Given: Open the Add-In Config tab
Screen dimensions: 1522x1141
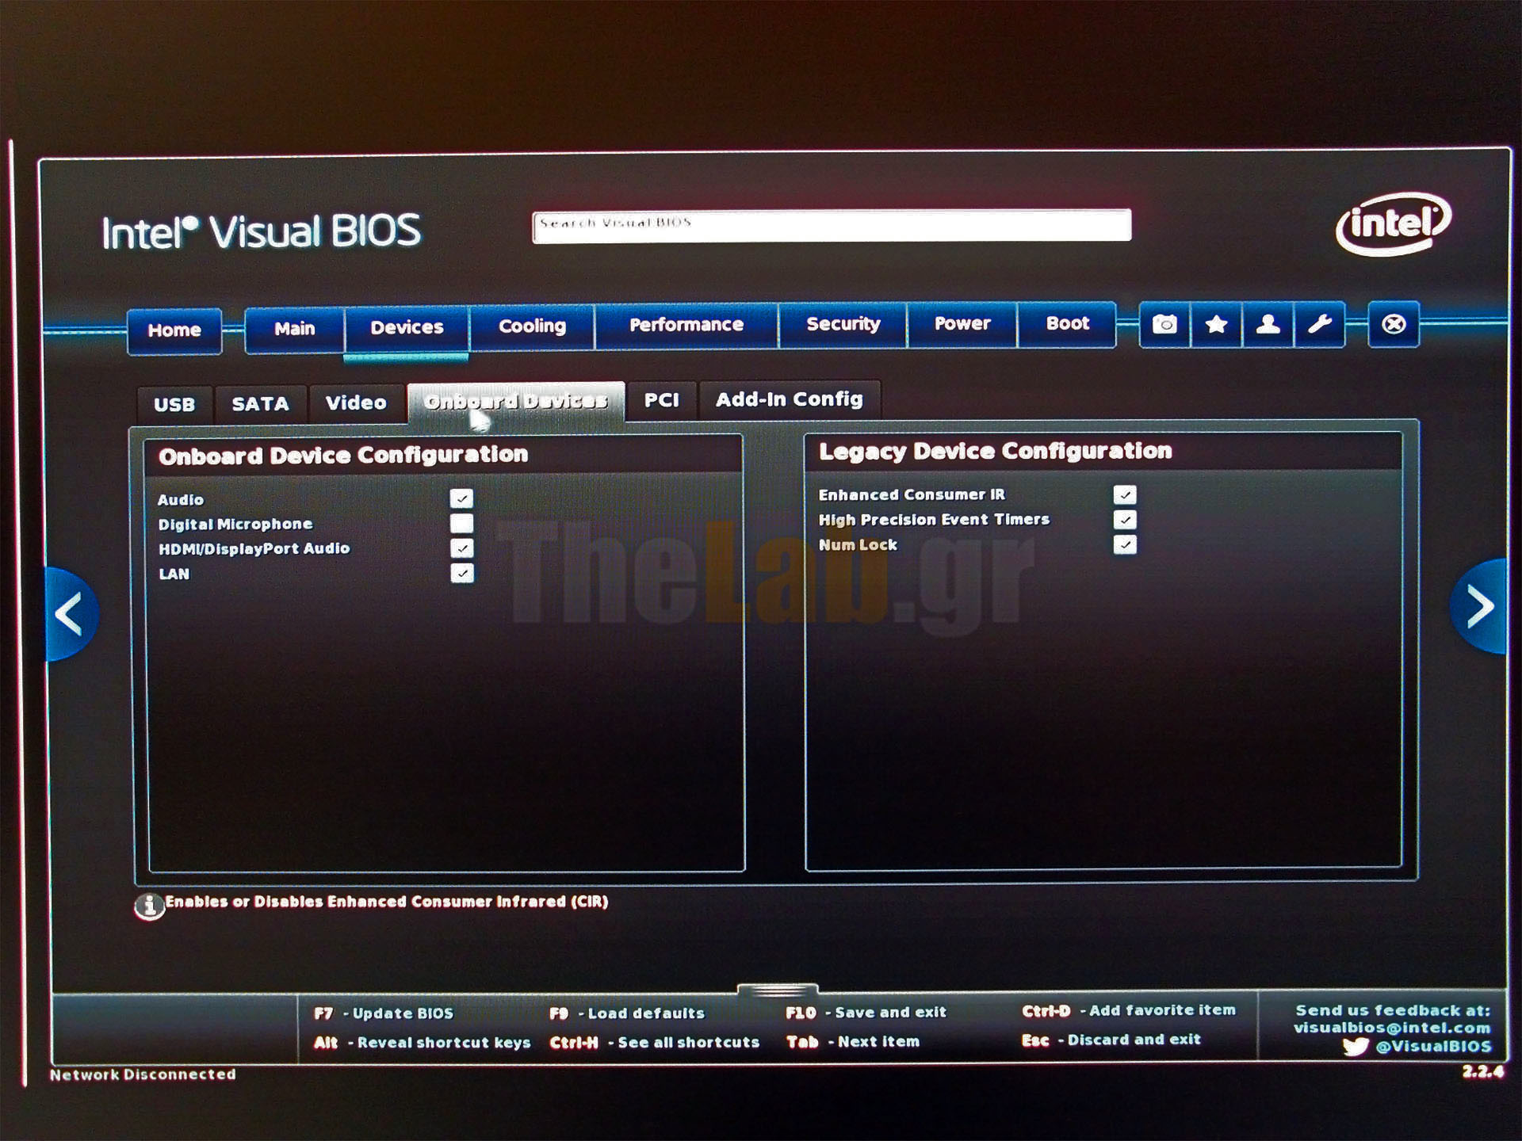Looking at the screenshot, I should [789, 399].
